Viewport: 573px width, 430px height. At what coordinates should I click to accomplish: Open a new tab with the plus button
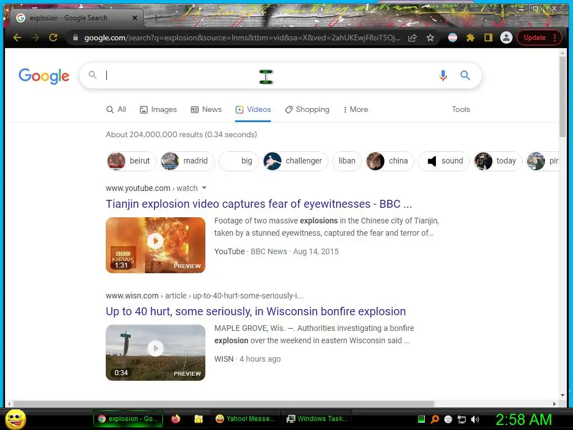click(156, 17)
